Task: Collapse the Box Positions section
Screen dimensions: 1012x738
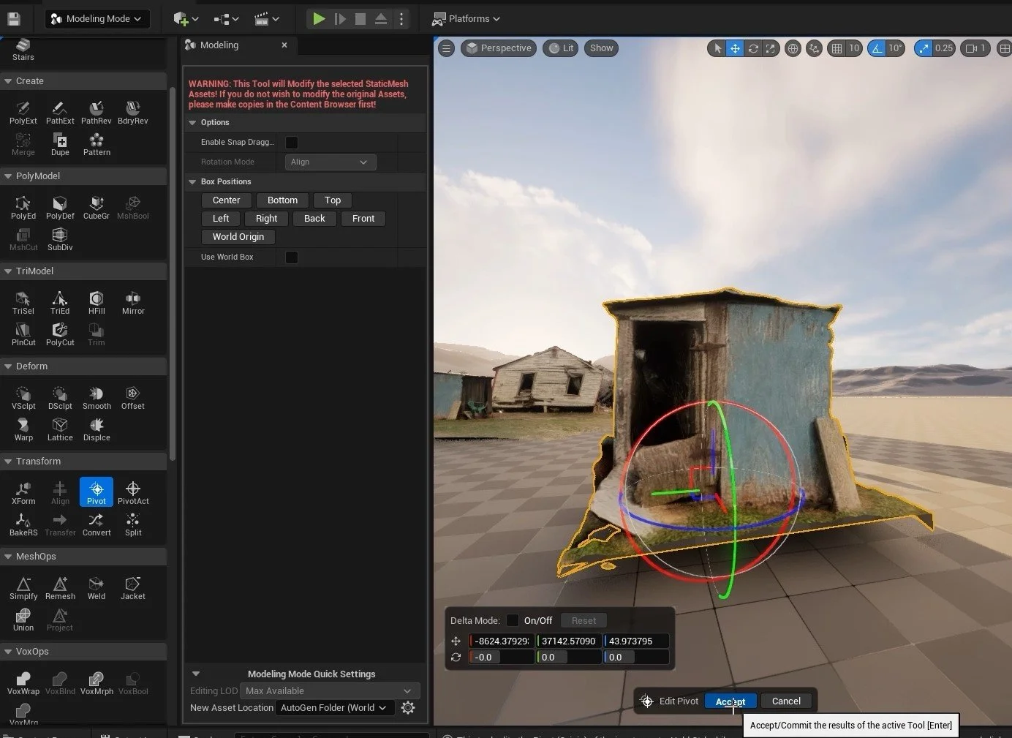Action: [x=193, y=181]
